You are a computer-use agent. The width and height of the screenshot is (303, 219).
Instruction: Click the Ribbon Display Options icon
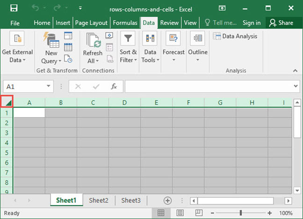click(x=222, y=8)
